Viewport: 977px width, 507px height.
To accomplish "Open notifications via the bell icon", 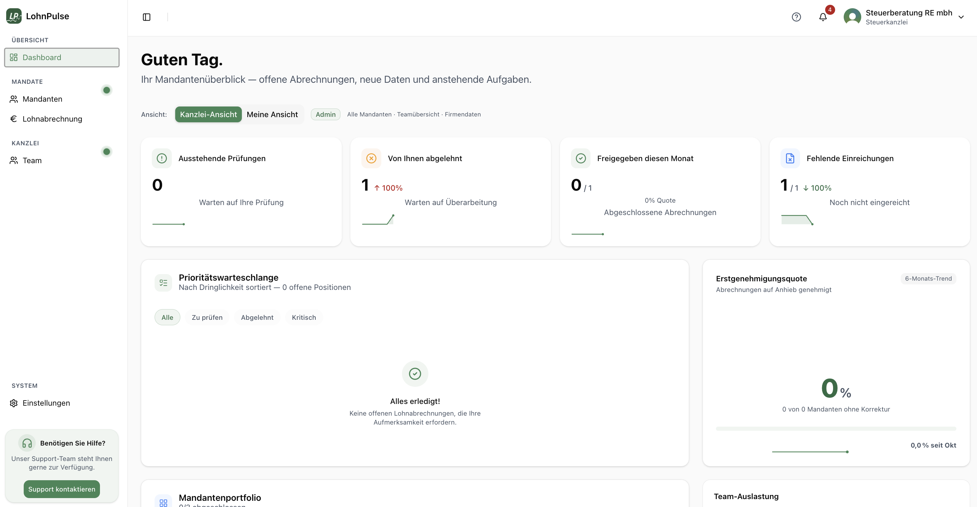I will [822, 17].
